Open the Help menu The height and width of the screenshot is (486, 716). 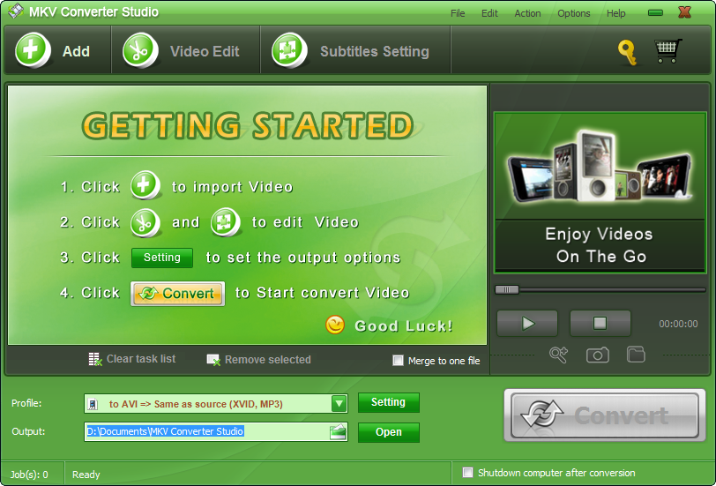pos(615,13)
